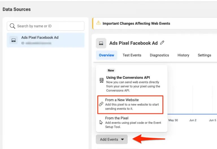This screenshot has width=217, height=149.
Task: Click the warning triangle icon in the banner
Action: 98,23
